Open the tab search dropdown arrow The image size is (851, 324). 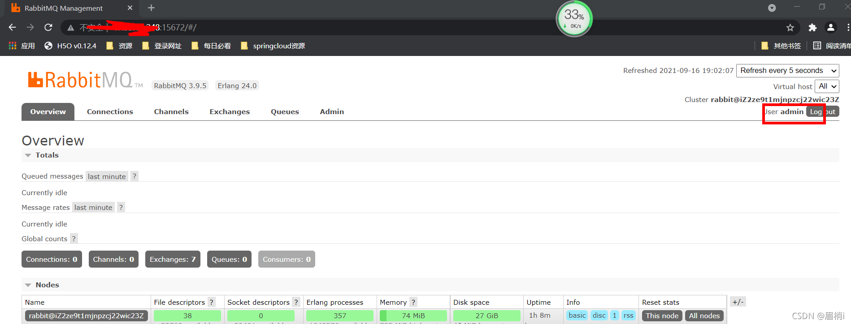(772, 8)
